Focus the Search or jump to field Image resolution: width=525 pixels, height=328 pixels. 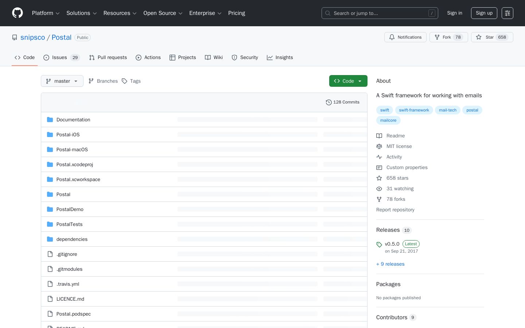[380, 13]
